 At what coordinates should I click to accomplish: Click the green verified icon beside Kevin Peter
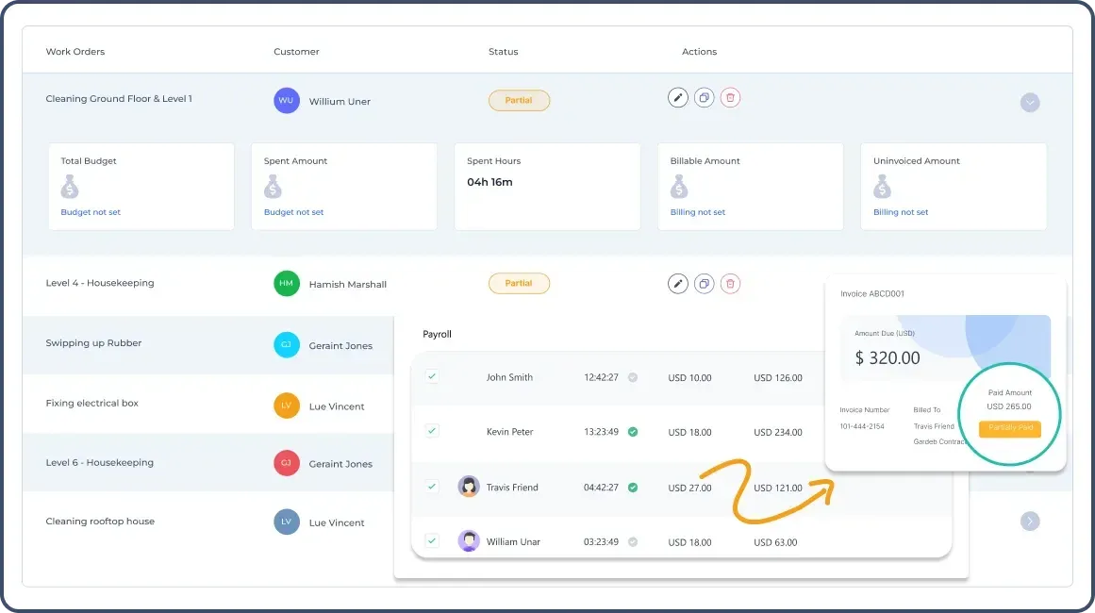633,431
